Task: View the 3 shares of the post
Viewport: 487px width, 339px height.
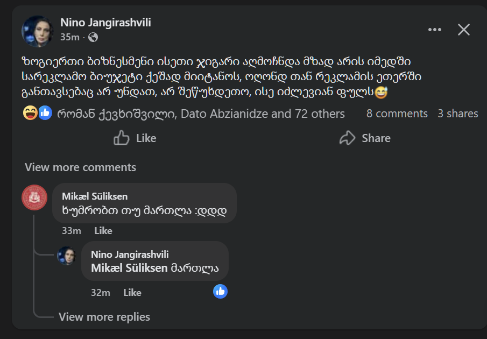Action: coord(457,113)
